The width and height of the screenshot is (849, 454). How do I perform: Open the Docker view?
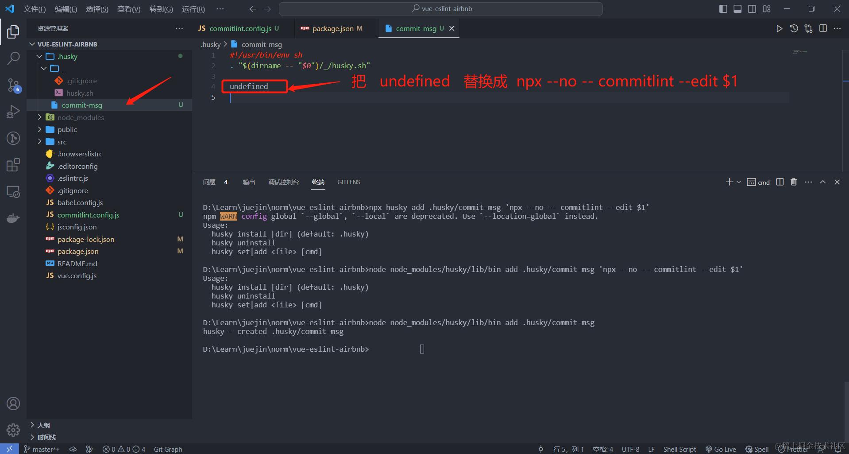[x=13, y=218]
